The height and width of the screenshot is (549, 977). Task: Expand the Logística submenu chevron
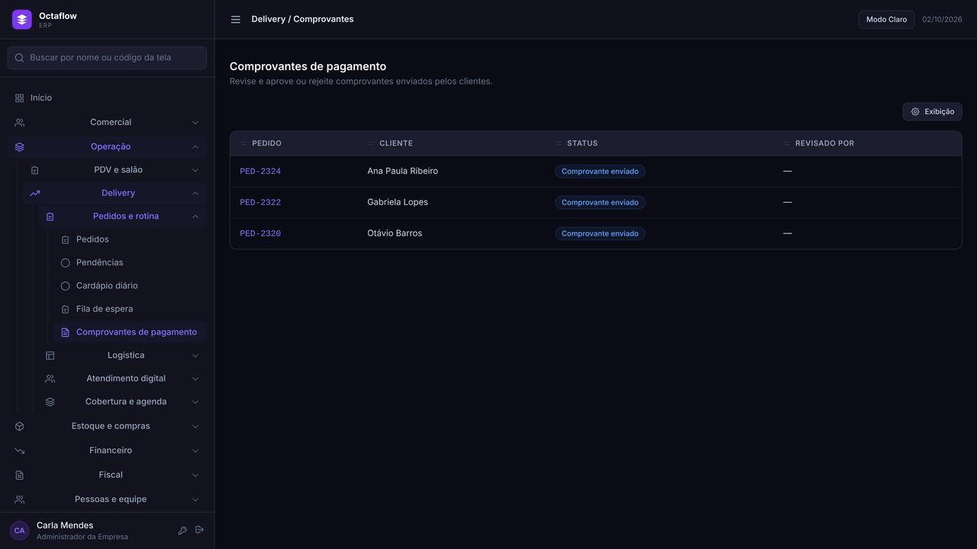click(195, 356)
